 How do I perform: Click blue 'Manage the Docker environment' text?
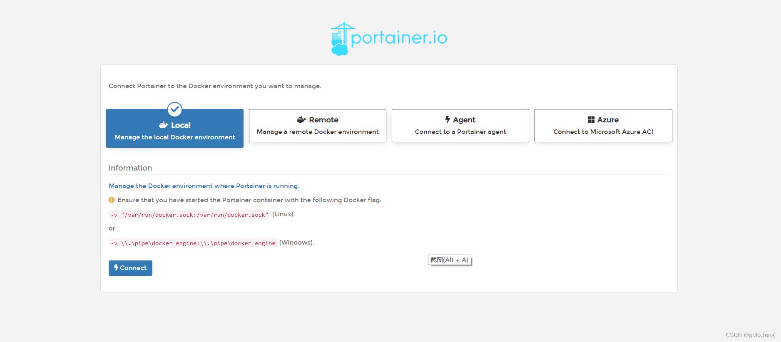[x=204, y=186]
